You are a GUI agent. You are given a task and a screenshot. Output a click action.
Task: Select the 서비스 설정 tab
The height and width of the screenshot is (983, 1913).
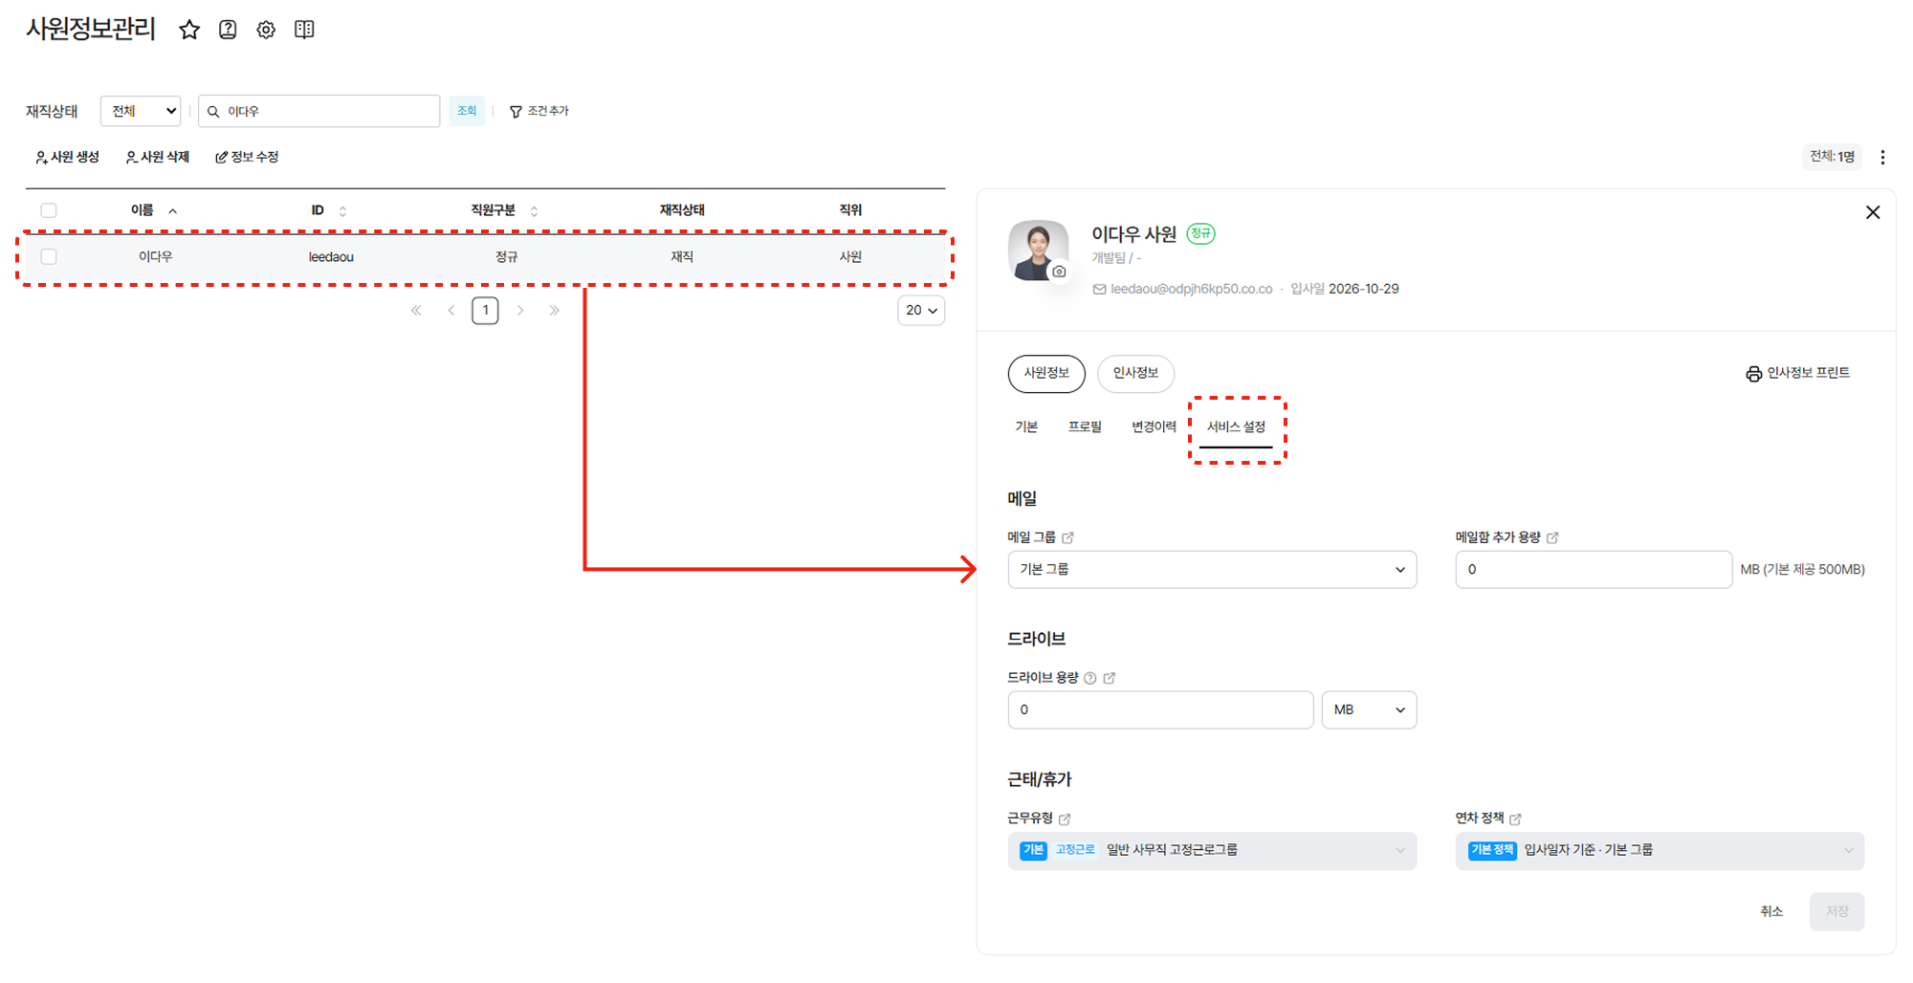point(1236,426)
